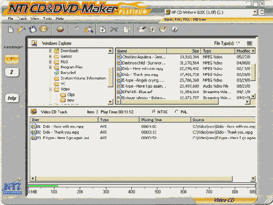Collapse the Video folder node

click(x=50, y=89)
